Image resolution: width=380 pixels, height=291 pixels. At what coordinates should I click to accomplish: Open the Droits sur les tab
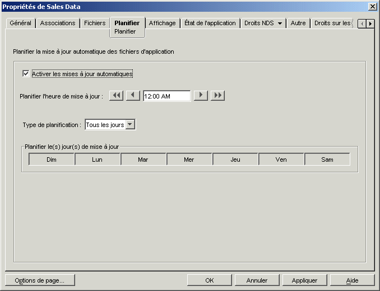tap(332, 23)
